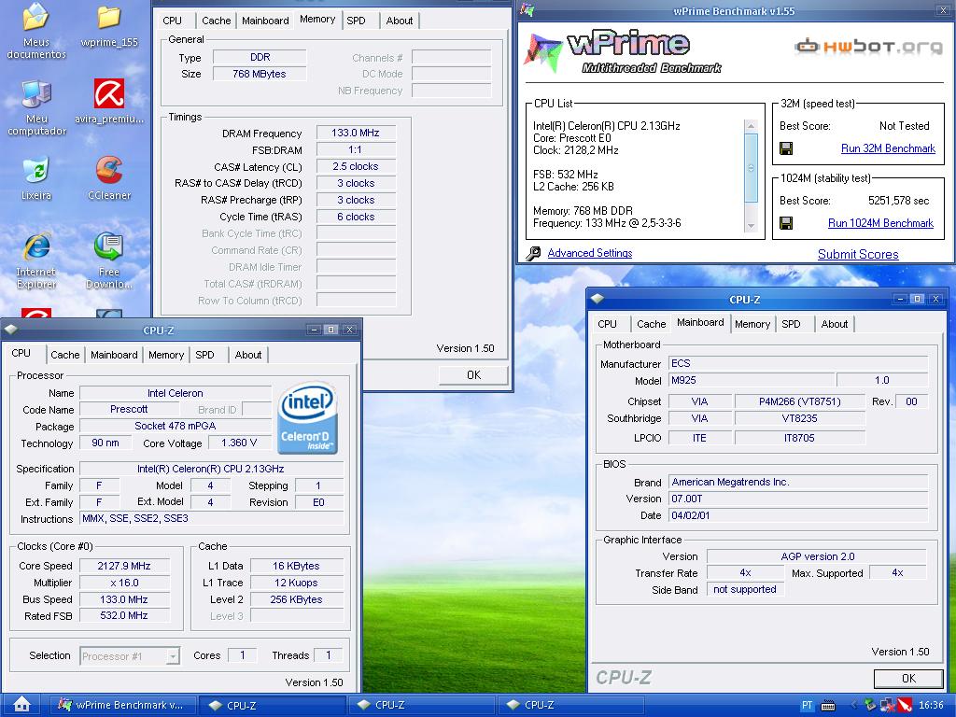Activate wPrime Benchmark taskbar button

pyautogui.click(x=122, y=705)
